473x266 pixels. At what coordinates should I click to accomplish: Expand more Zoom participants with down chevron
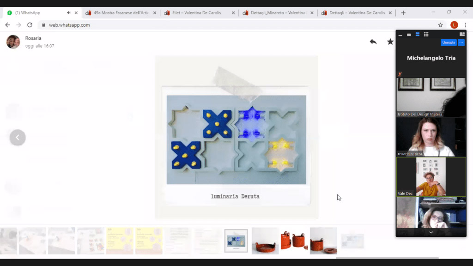pos(431,233)
